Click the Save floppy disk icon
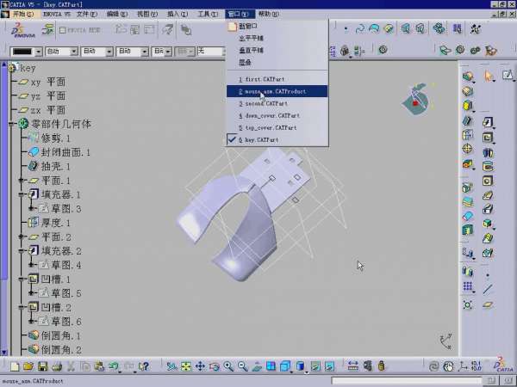Image resolution: width=517 pixels, height=387 pixels. click(x=43, y=366)
